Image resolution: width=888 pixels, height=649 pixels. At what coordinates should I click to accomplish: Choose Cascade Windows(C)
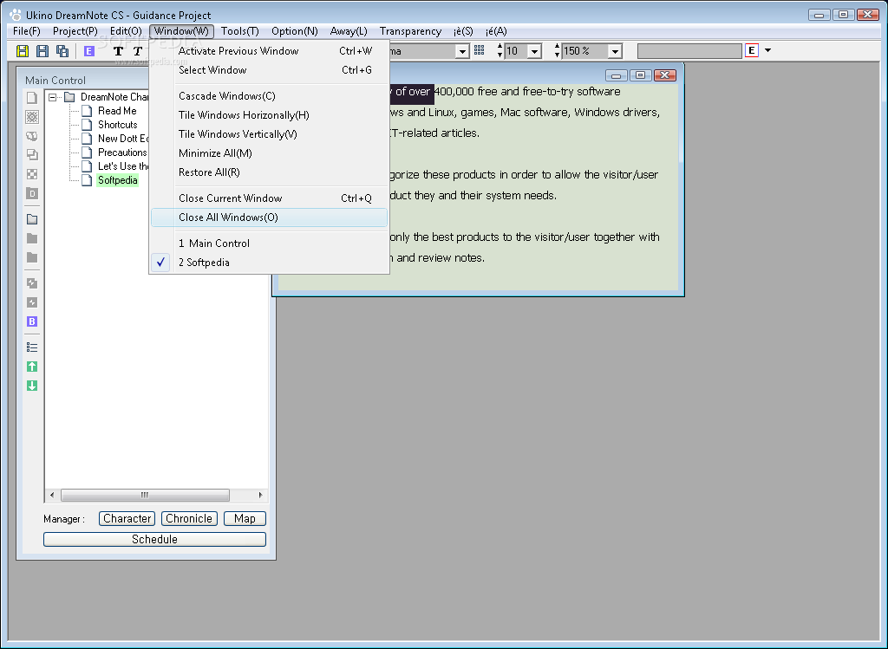(270, 96)
